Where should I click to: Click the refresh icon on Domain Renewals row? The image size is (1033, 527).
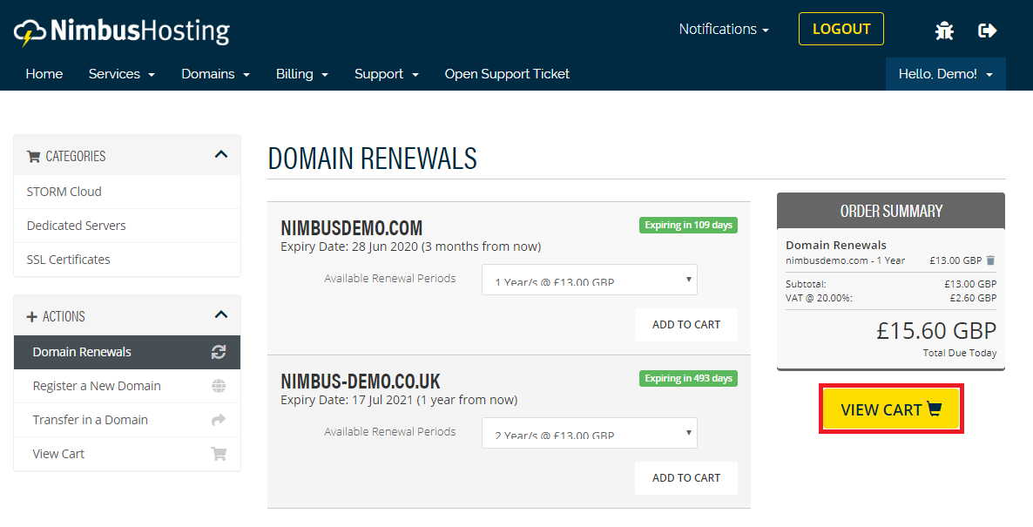click(219, 352)
